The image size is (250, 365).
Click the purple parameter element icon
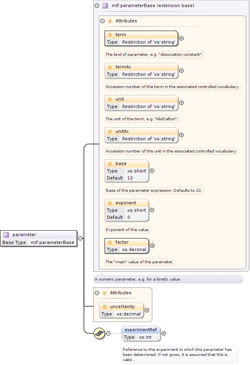tap(6, 235)
